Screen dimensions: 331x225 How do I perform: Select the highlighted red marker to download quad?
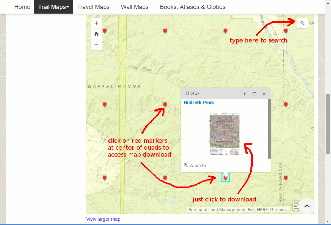point(225,177)
